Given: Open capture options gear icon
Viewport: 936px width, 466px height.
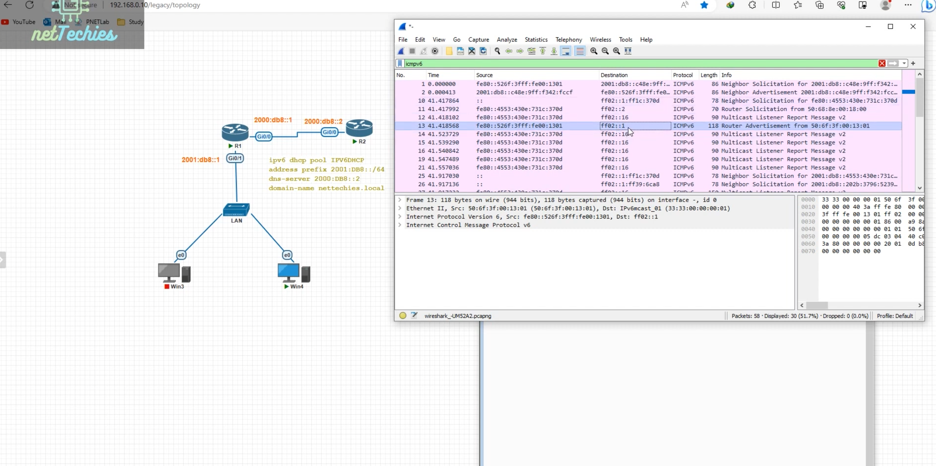Looking at the screenshot, I should (435, 51).
